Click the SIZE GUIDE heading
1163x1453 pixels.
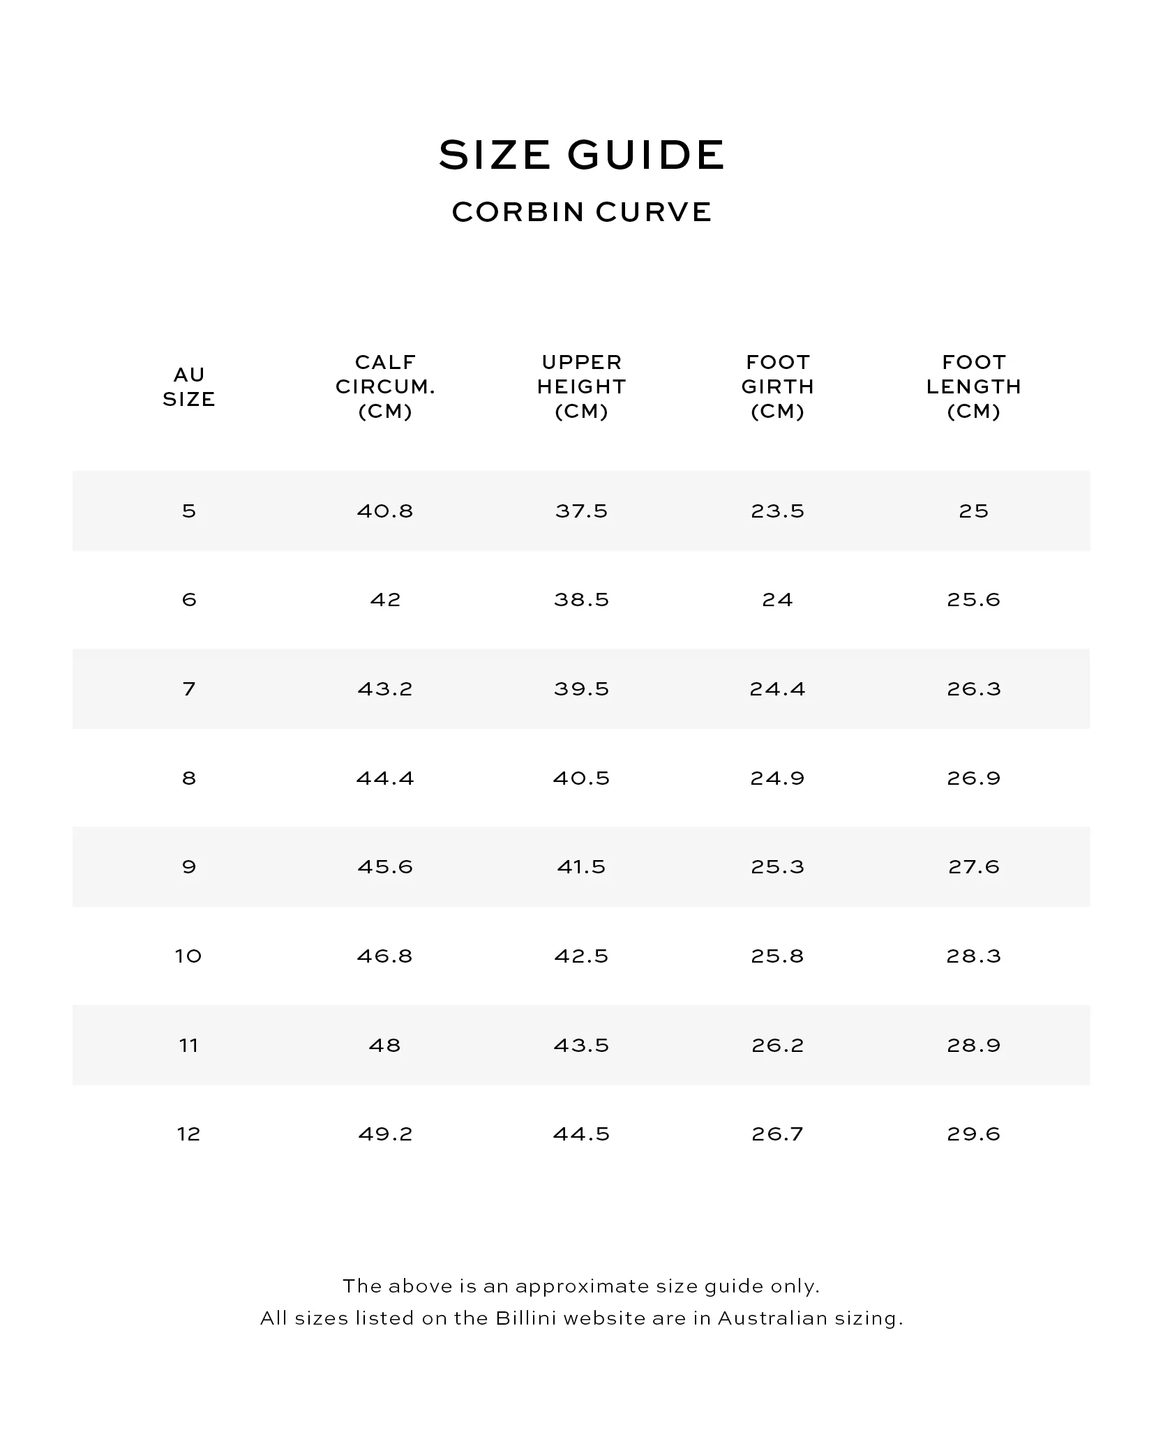(x=582, y=154)
